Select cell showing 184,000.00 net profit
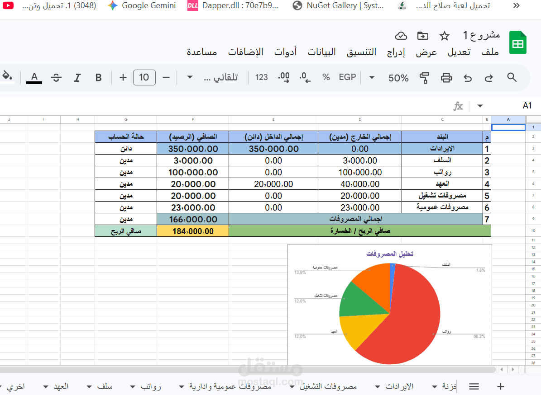Image resolution: width=541 pixels, height=395 pixels. coord(193,231)
